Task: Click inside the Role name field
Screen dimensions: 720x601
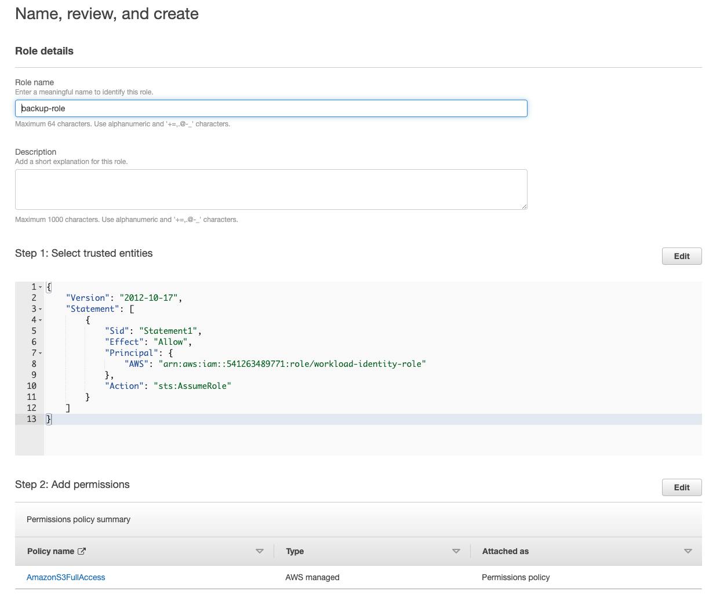Action: 271,108
